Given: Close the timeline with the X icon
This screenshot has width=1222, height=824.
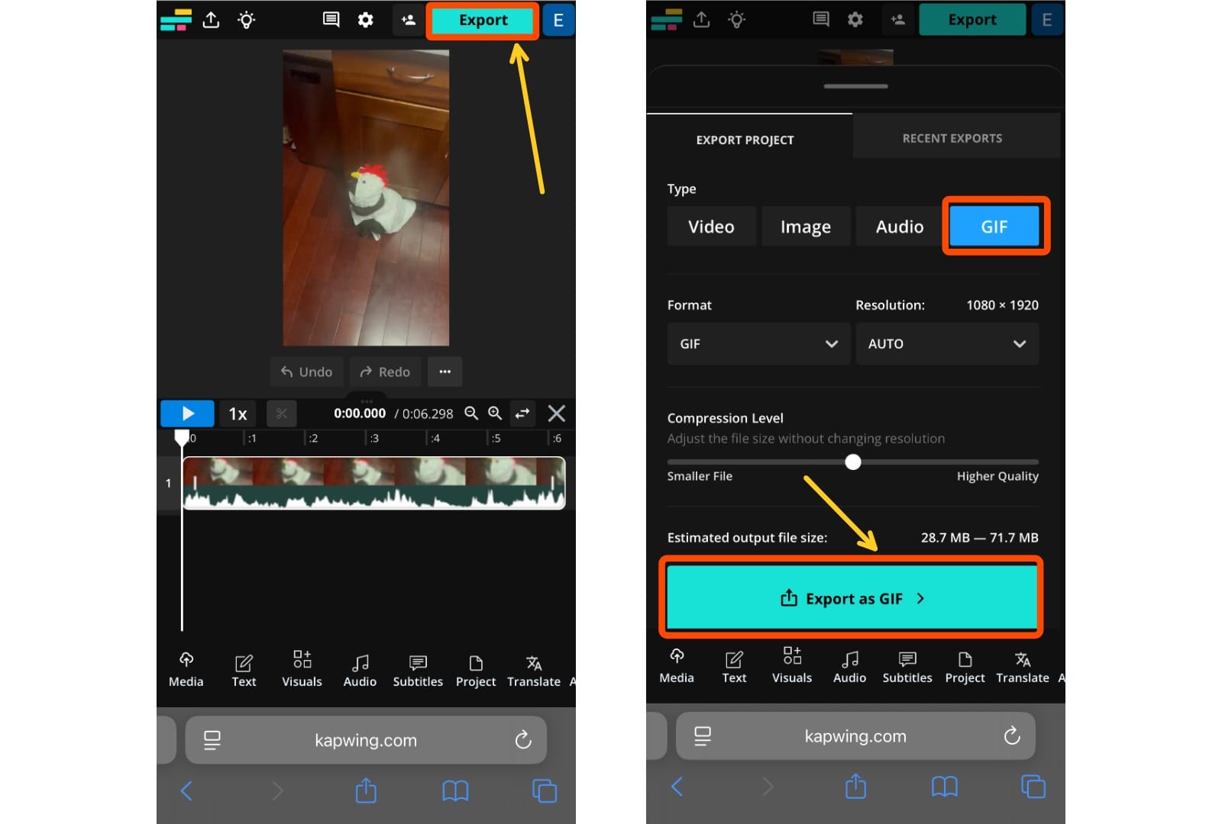Looking at the screenshot, I should [557, 414].
